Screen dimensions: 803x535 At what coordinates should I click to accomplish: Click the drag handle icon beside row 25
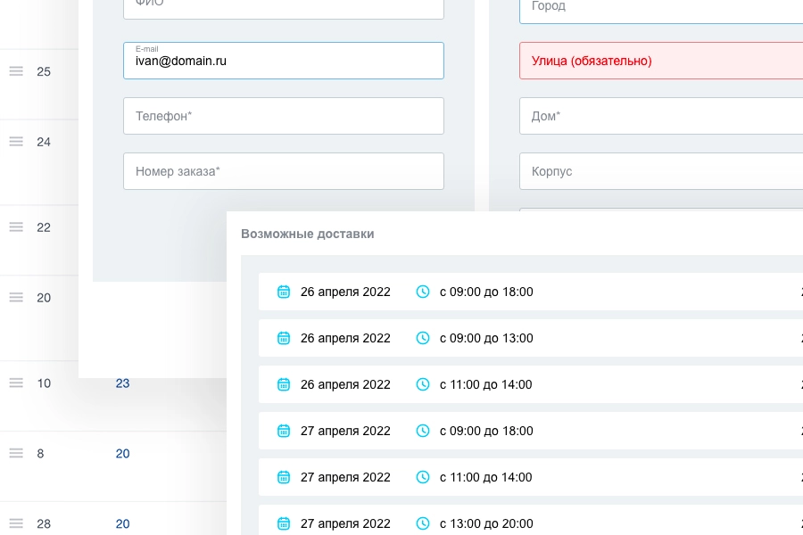16,71
